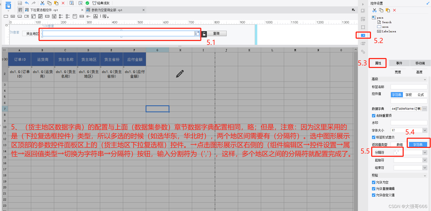Click the floating element icon in side strip
This screenshot has height=211, width=431.
coord(363,27)
